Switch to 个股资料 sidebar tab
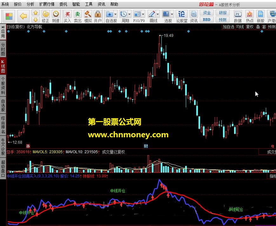Image resolution: width=276 pixels, height=226 pixels. pos(3,86)
